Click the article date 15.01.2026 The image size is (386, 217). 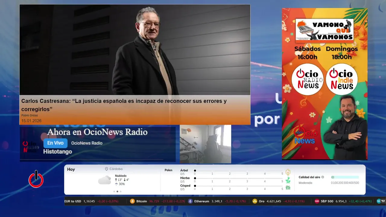[31, 121]
